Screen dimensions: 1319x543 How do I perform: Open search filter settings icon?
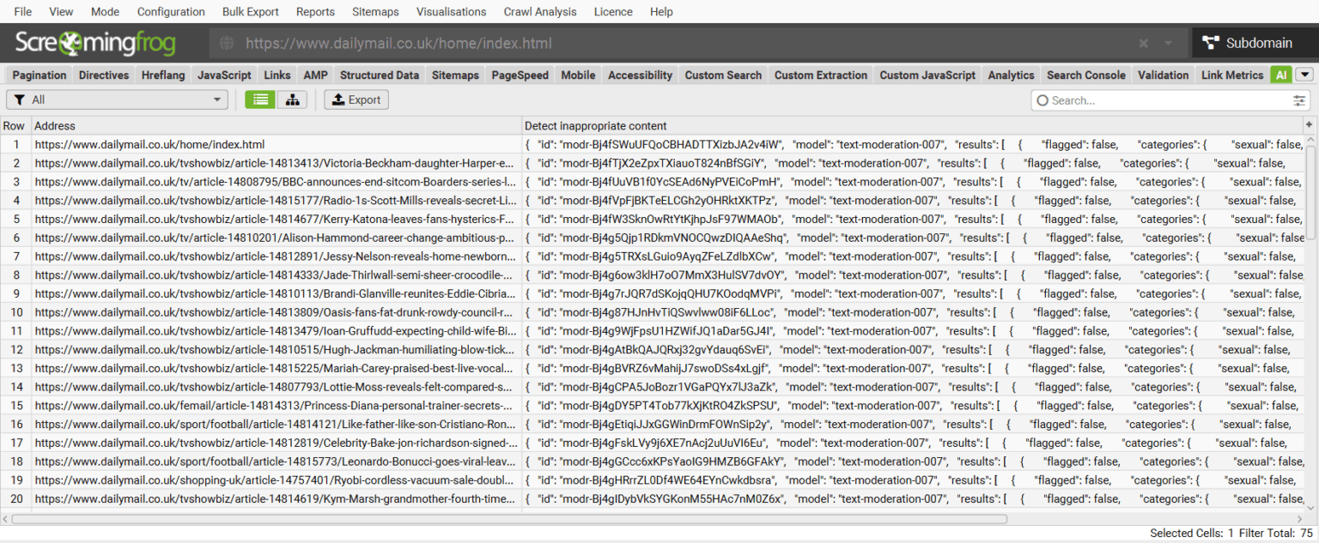pos(1299,100)
